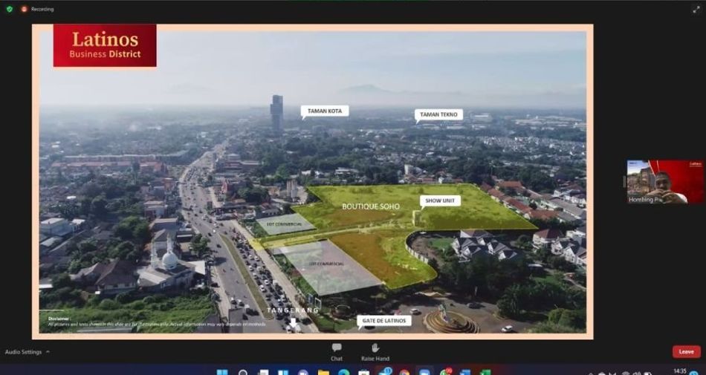This screenshot has width=706, height=375.
Task: Open Windows taskbar search
Action: [243, 372]
